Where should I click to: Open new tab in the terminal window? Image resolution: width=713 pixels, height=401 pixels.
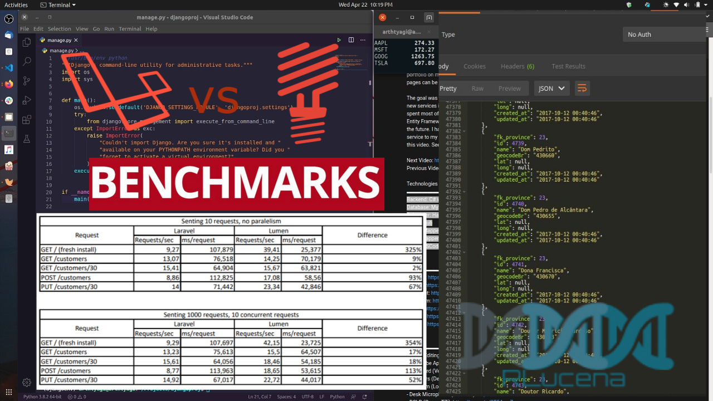point(429,17)
